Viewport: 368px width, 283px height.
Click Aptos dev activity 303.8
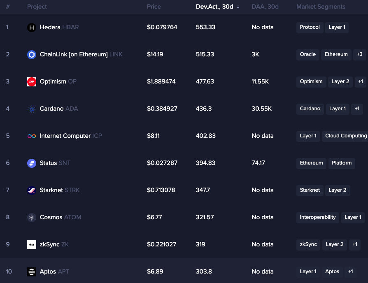(x=204, y=272)
